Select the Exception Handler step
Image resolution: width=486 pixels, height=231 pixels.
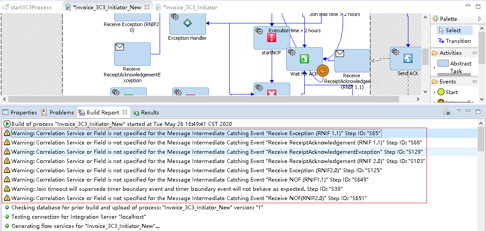point(187,23)
